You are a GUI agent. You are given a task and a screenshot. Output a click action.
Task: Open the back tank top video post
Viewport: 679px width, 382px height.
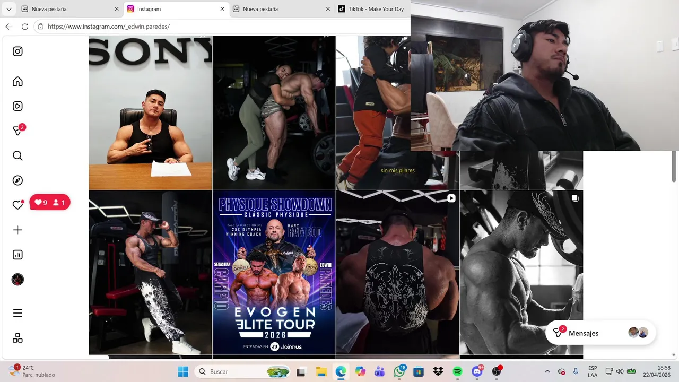(x=397, y=273)
